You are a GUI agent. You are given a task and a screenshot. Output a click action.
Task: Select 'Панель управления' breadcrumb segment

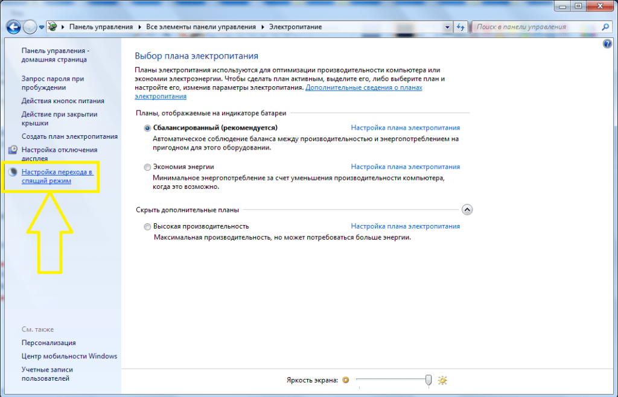pyautogui.click(x=101, y=27)
